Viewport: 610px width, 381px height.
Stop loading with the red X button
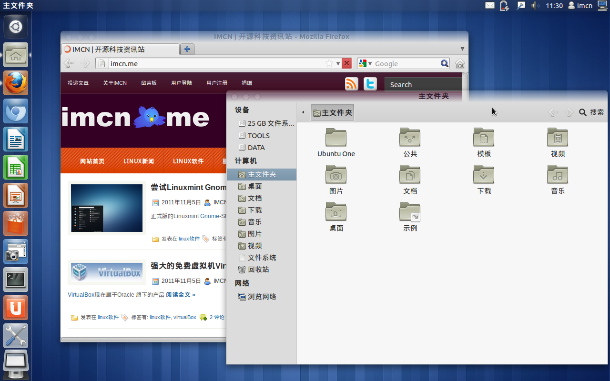pyautogui.click(x=347, y=63)
